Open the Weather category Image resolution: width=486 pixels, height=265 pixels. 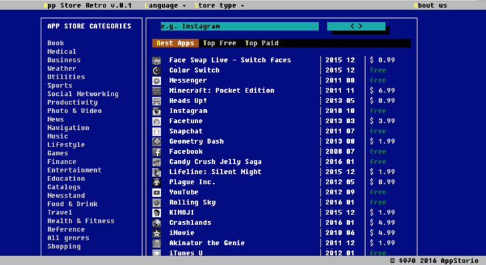(x=61, y=69)
